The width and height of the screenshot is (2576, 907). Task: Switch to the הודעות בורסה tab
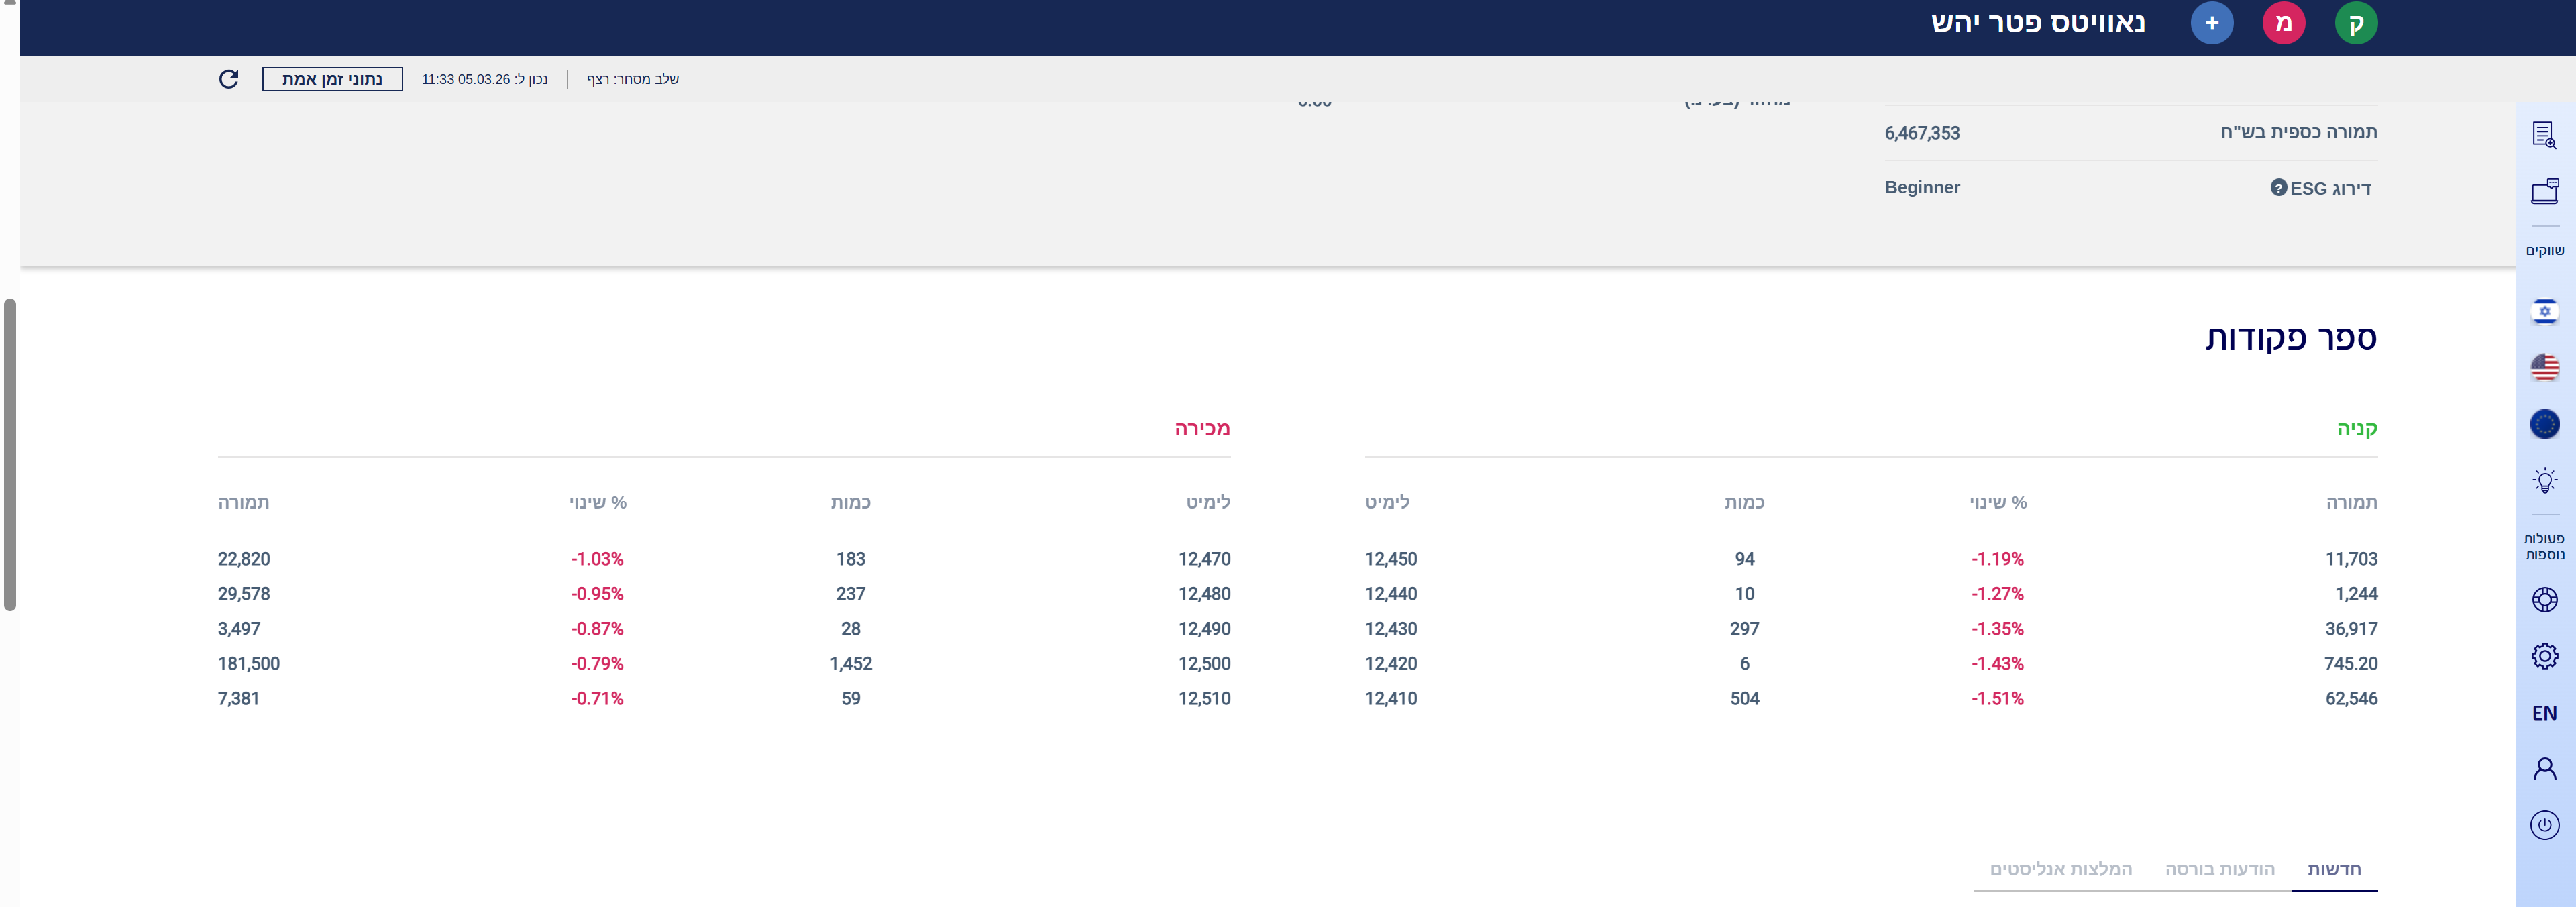(x=2219, y=869)
